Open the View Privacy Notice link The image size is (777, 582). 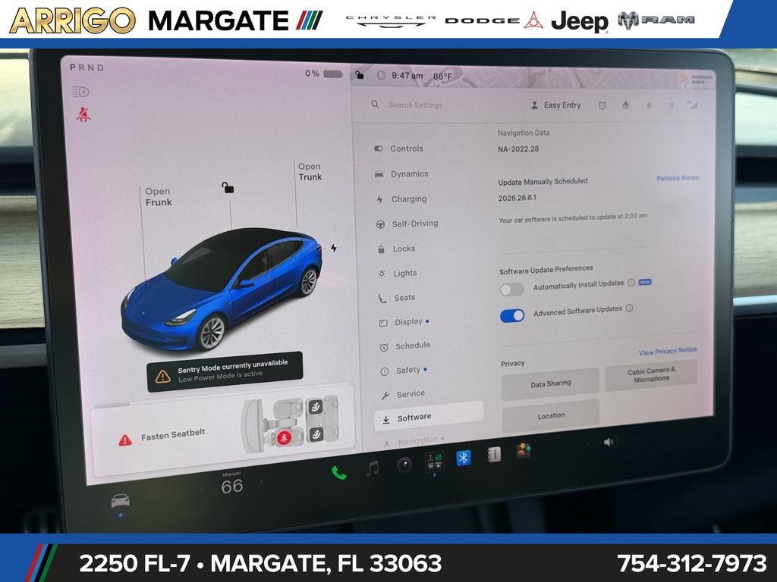point(668,352)
